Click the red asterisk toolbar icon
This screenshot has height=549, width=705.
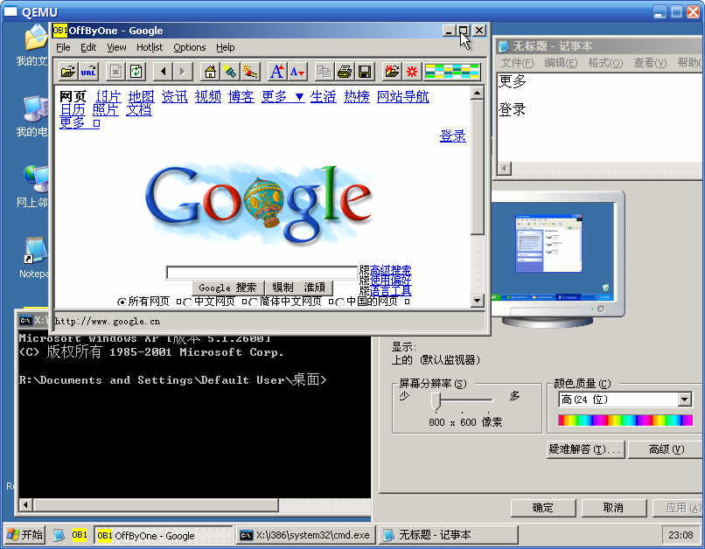click(412, 72)
